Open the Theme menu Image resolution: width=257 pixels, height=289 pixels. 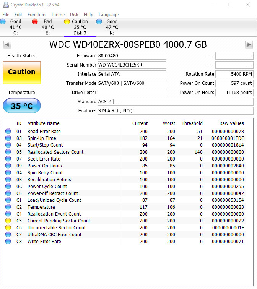click(x=58, y=15)
